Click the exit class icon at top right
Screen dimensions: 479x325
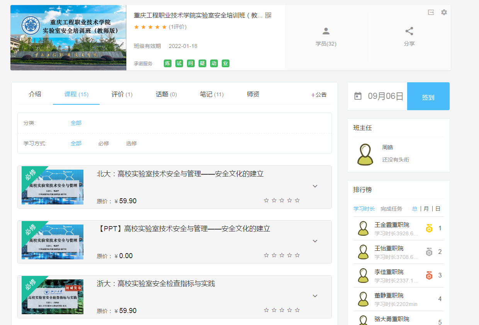click(x=431, y=12)
